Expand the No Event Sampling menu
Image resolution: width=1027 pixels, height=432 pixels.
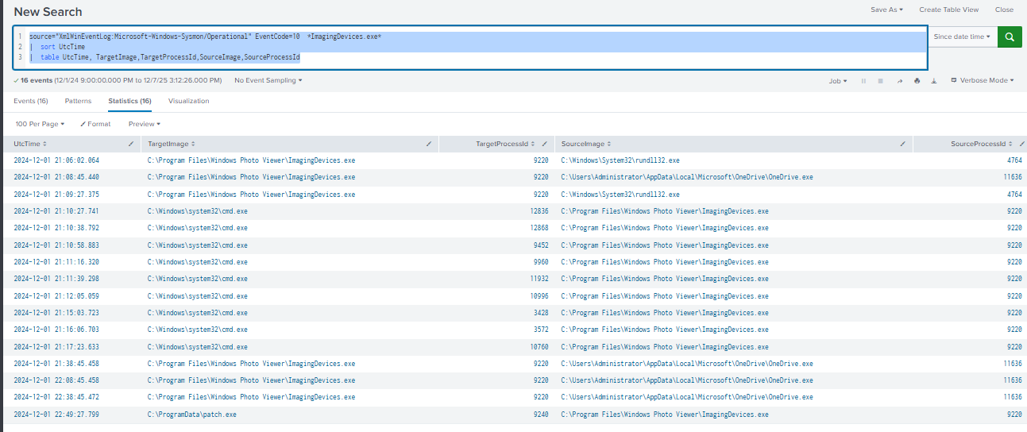[268, 81]
